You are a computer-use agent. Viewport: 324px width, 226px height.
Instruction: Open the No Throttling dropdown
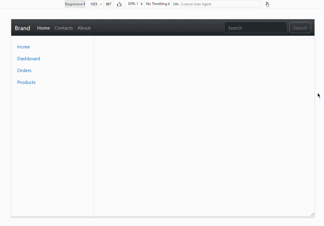click(158, 4)
